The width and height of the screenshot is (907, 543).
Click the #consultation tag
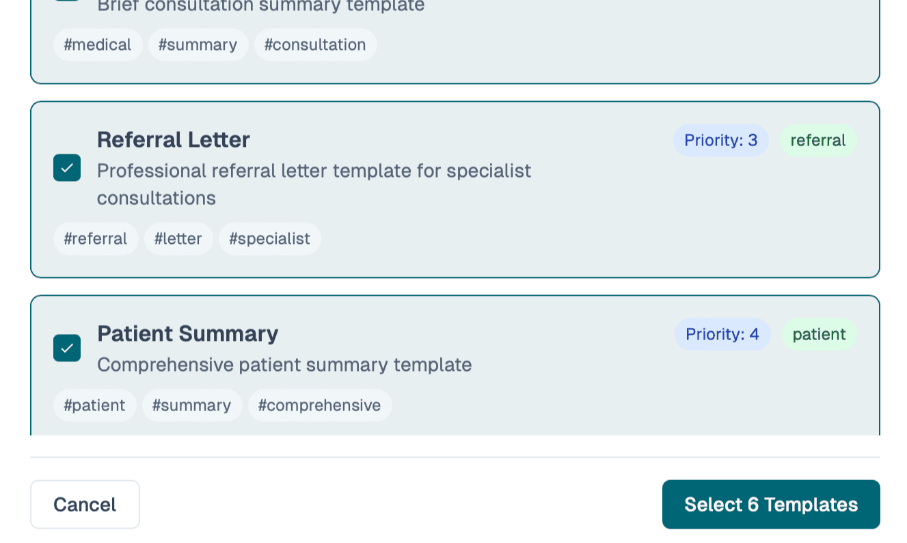(x=315, y=44)
